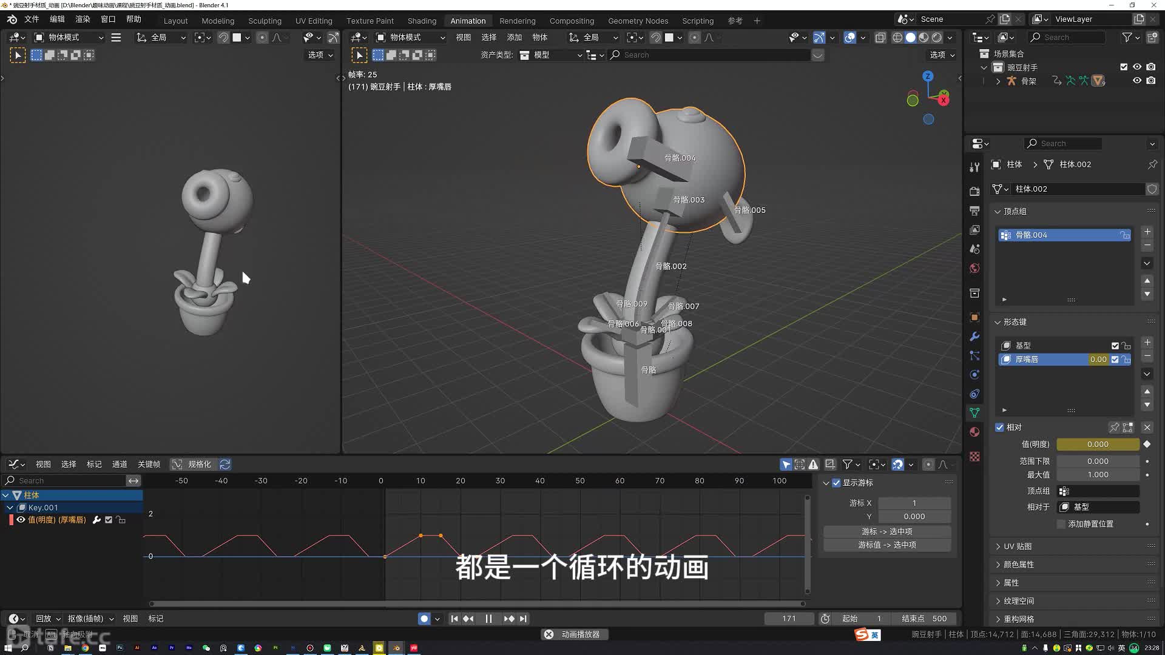Image resolution: width=1165 pixels, height=655 pixels.
Task: Open the Modifiers properties tab
Action: click(974, 337)
